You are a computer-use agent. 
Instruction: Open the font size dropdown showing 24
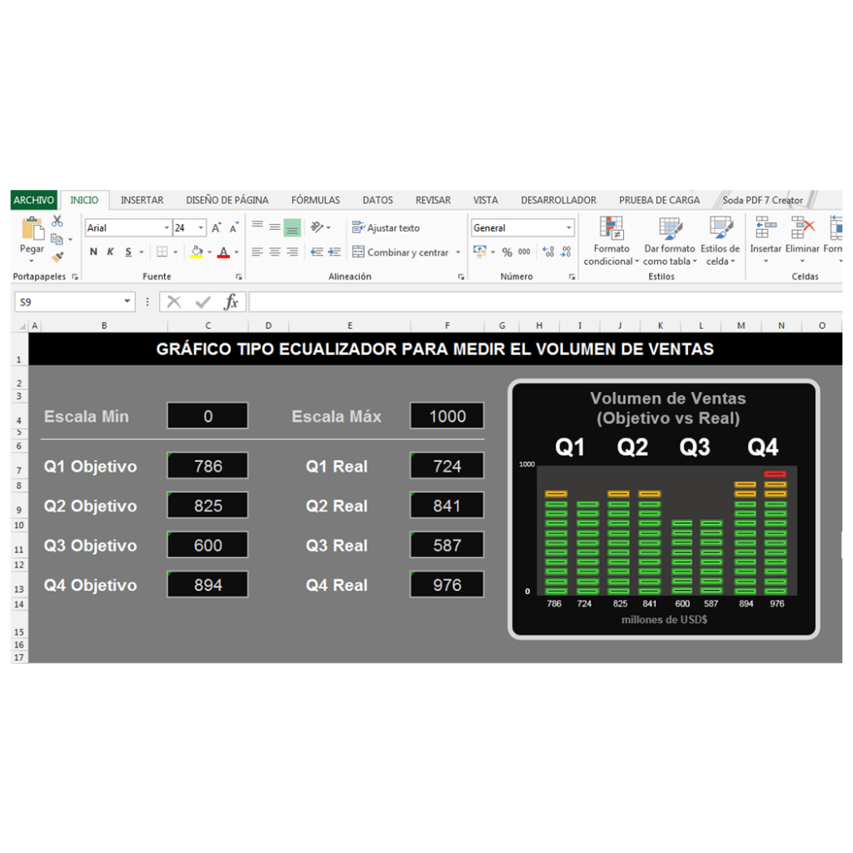tap(198, 227)
